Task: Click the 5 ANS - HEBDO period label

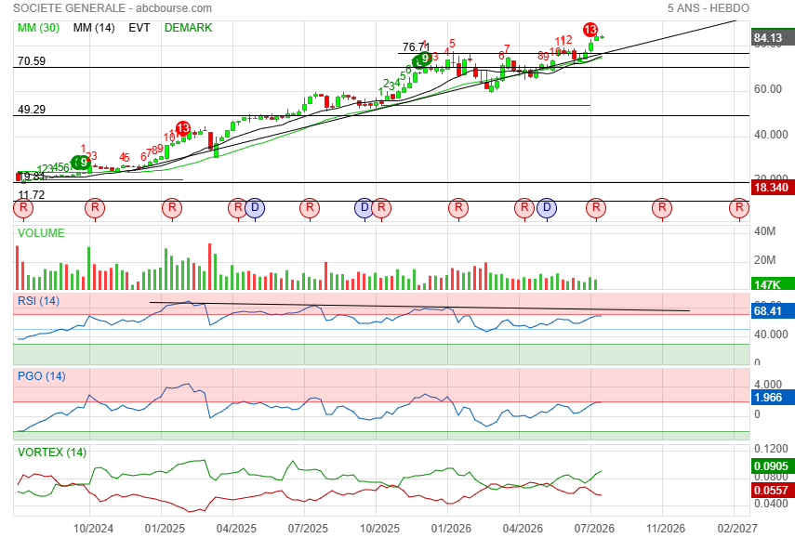Action: click(709, 8)
